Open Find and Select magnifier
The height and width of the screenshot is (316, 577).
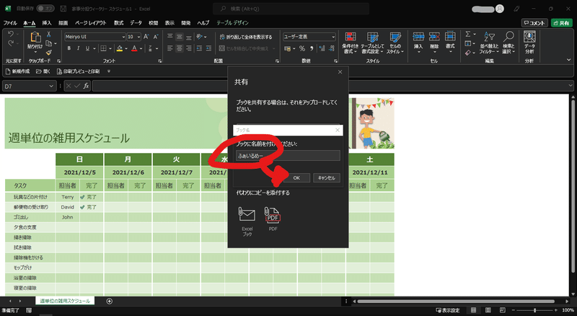[x=508, y=43]
